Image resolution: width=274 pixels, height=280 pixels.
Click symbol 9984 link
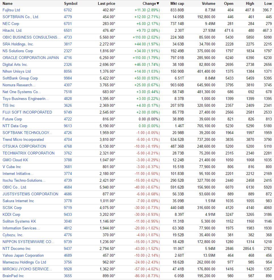point(68,78)
